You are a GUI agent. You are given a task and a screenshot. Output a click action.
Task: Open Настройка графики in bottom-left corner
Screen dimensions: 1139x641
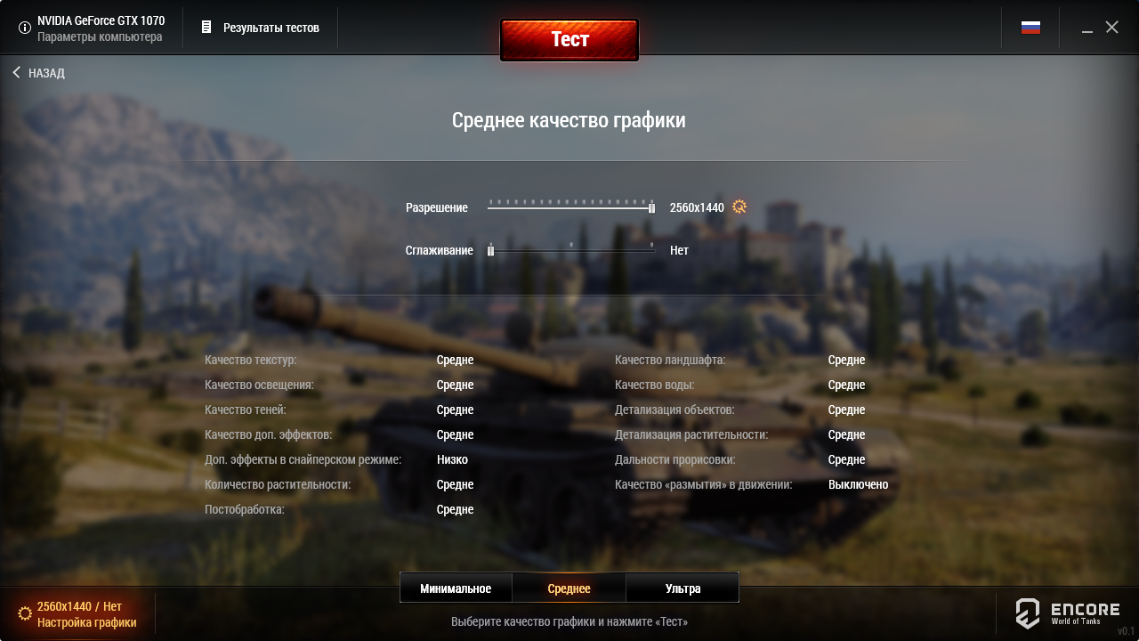87,622
